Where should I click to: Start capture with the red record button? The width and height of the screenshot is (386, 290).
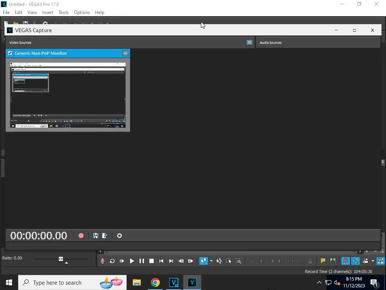81,236
